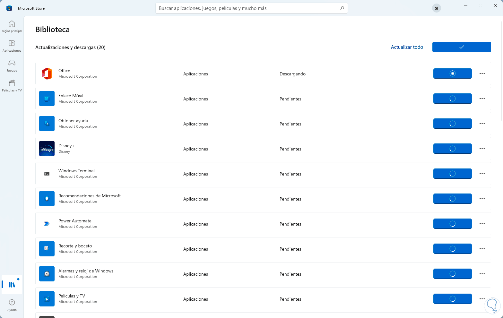This screenshot has width=503, height=318.
Task: Click the search apps input field
Action: (247, 8)
